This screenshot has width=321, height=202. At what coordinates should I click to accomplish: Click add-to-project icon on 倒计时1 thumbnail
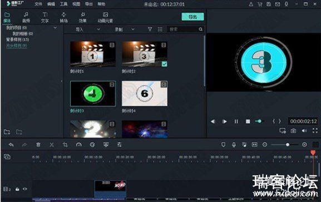tap(112, 45)
